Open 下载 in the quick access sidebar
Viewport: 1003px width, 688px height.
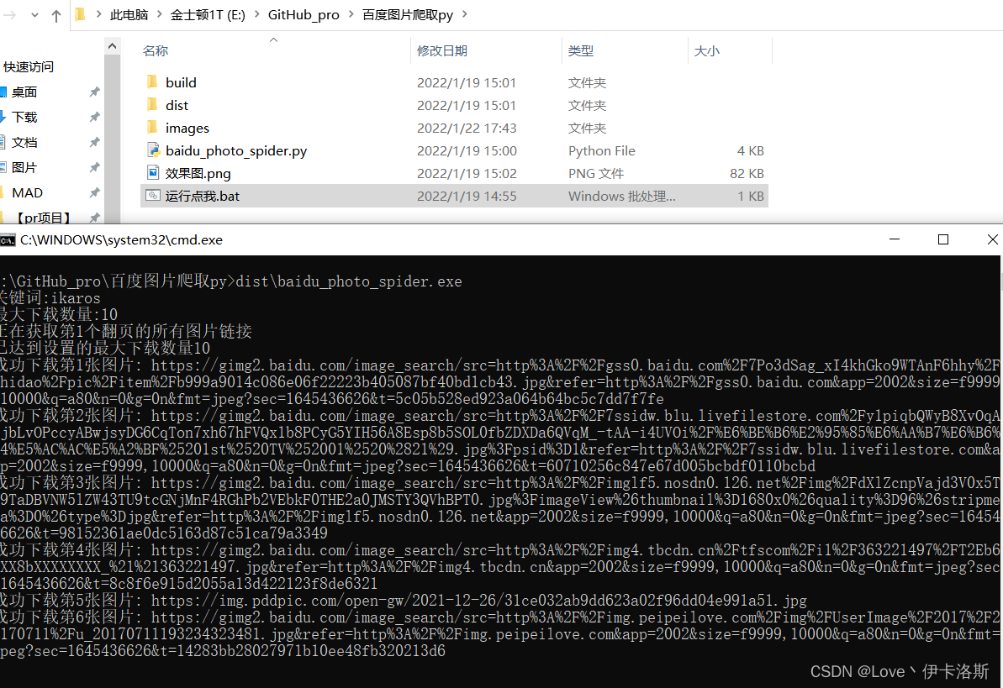[24, 117]
